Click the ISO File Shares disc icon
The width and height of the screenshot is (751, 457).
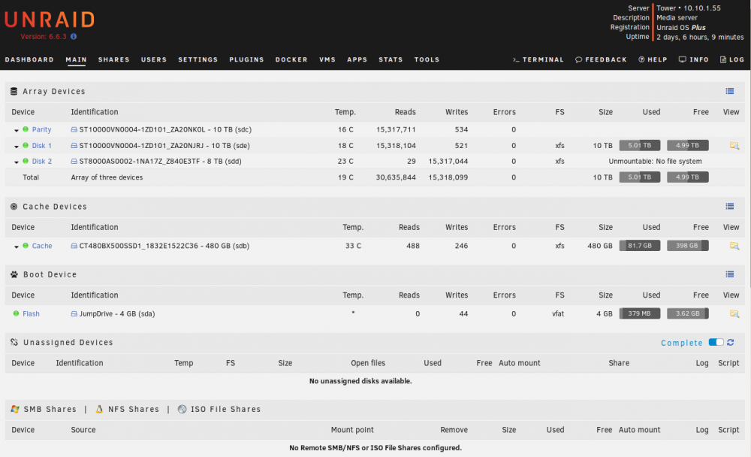pyautogui.click(x=182, y=409)
